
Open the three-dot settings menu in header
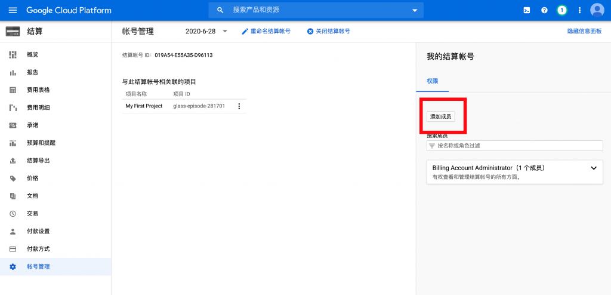click(579, 11)
